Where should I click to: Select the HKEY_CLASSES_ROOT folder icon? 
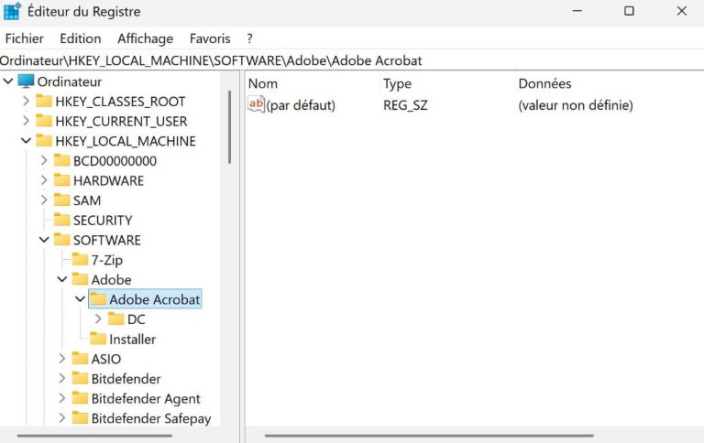pyautogui.click(x=44, y=101)
